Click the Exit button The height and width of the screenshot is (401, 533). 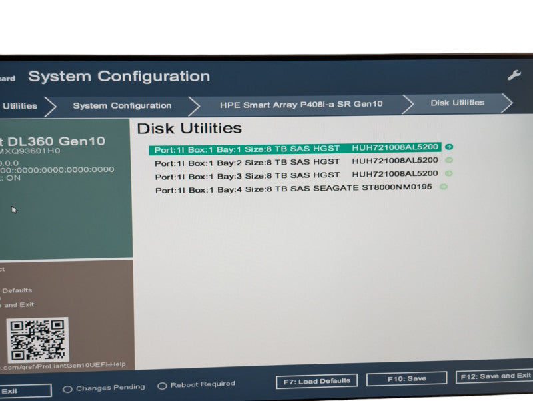coord(25,391)
